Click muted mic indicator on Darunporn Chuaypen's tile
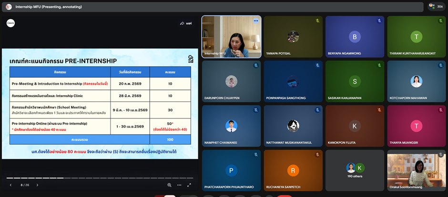This screenshot has width=448, height=197. coord(256,66)
